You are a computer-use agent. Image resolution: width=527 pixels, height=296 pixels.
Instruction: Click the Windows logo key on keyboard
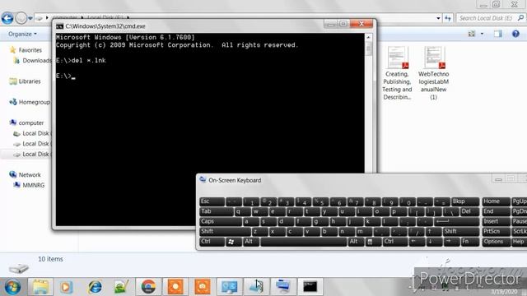coord(234,242)
